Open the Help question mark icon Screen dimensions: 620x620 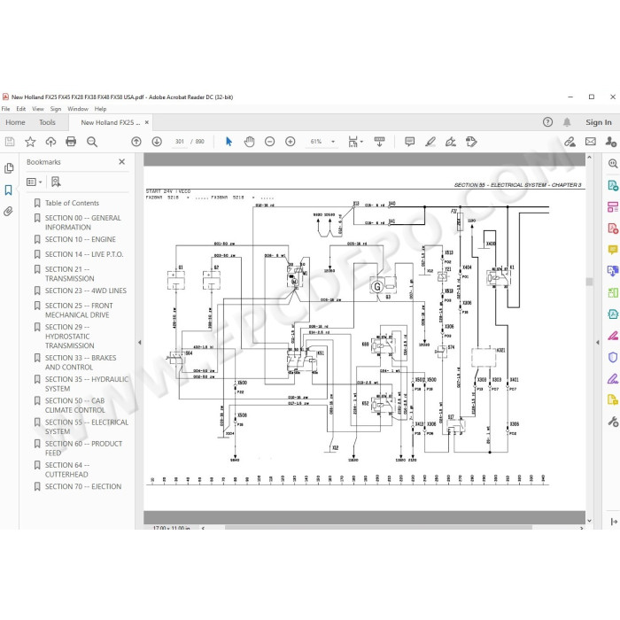pyautogui.click(x=547, y=122)
